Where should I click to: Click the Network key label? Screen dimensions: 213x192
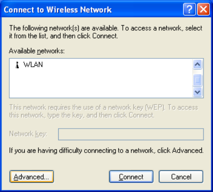click(28, 134)
